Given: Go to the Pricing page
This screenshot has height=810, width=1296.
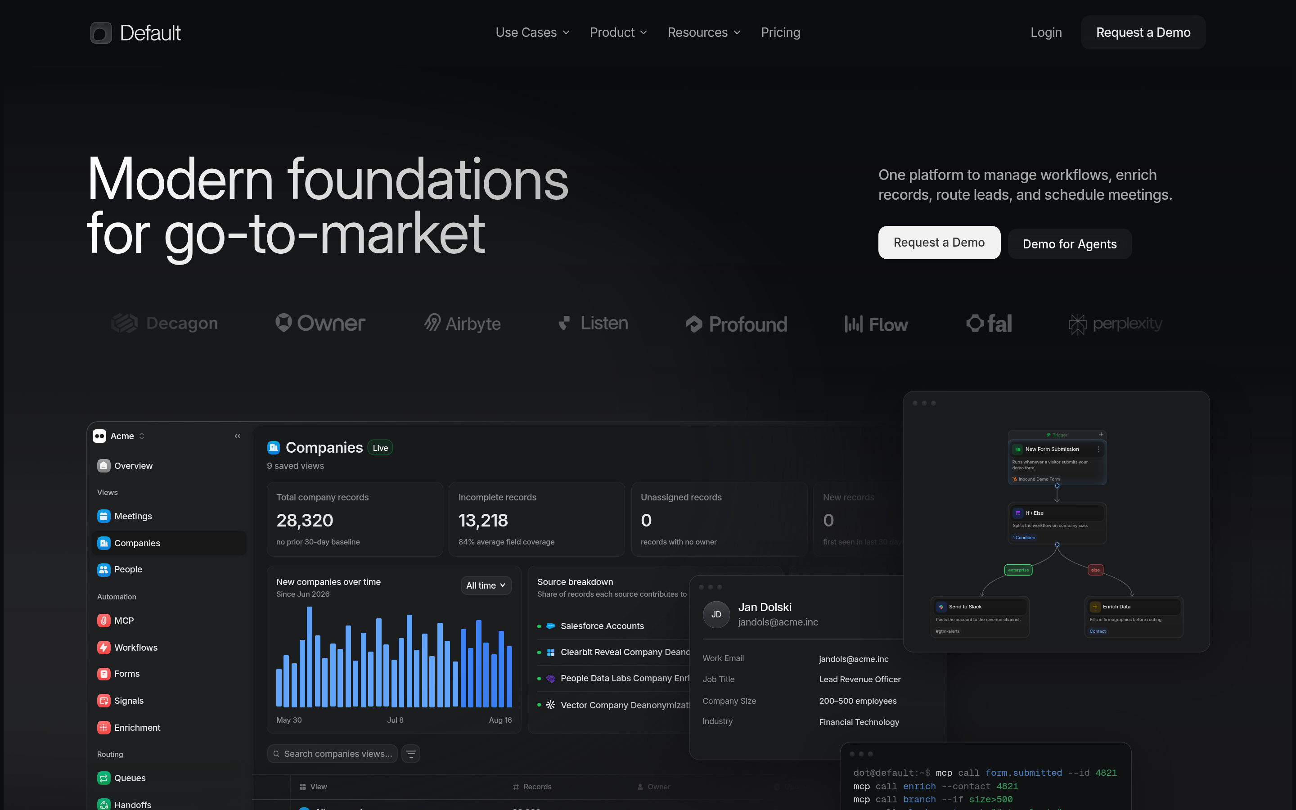Looking at the screenshot, I should pos(780,33).
